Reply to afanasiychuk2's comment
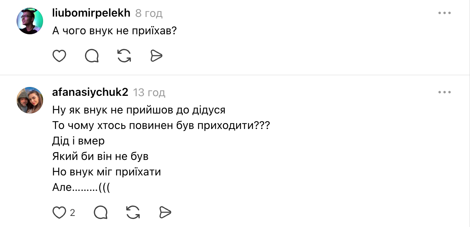Viewport: 470px width, 227px height. pyautogui.click(x=101, y=212)
